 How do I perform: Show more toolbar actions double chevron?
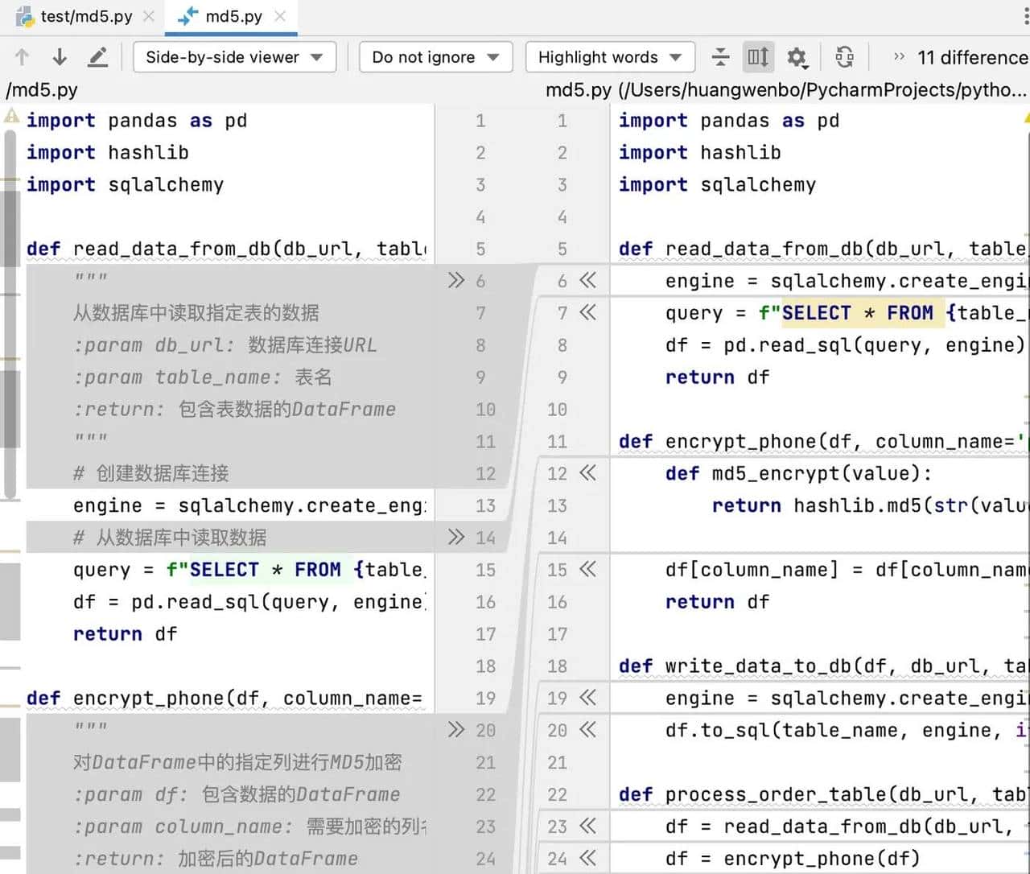point(899,57)
